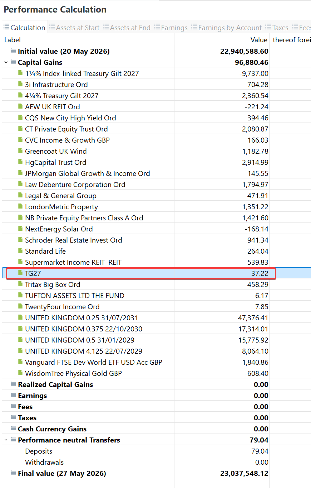The image size is (311, 488).
Task: Switch to the Earnings tab
Action: pyautogui.click(x=171, y=28)
